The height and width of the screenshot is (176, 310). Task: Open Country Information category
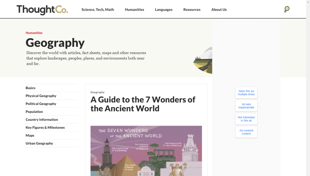52,119
